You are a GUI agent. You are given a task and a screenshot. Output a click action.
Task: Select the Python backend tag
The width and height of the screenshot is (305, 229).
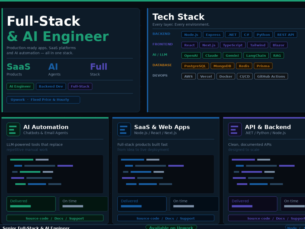click(x=263, y=35)
